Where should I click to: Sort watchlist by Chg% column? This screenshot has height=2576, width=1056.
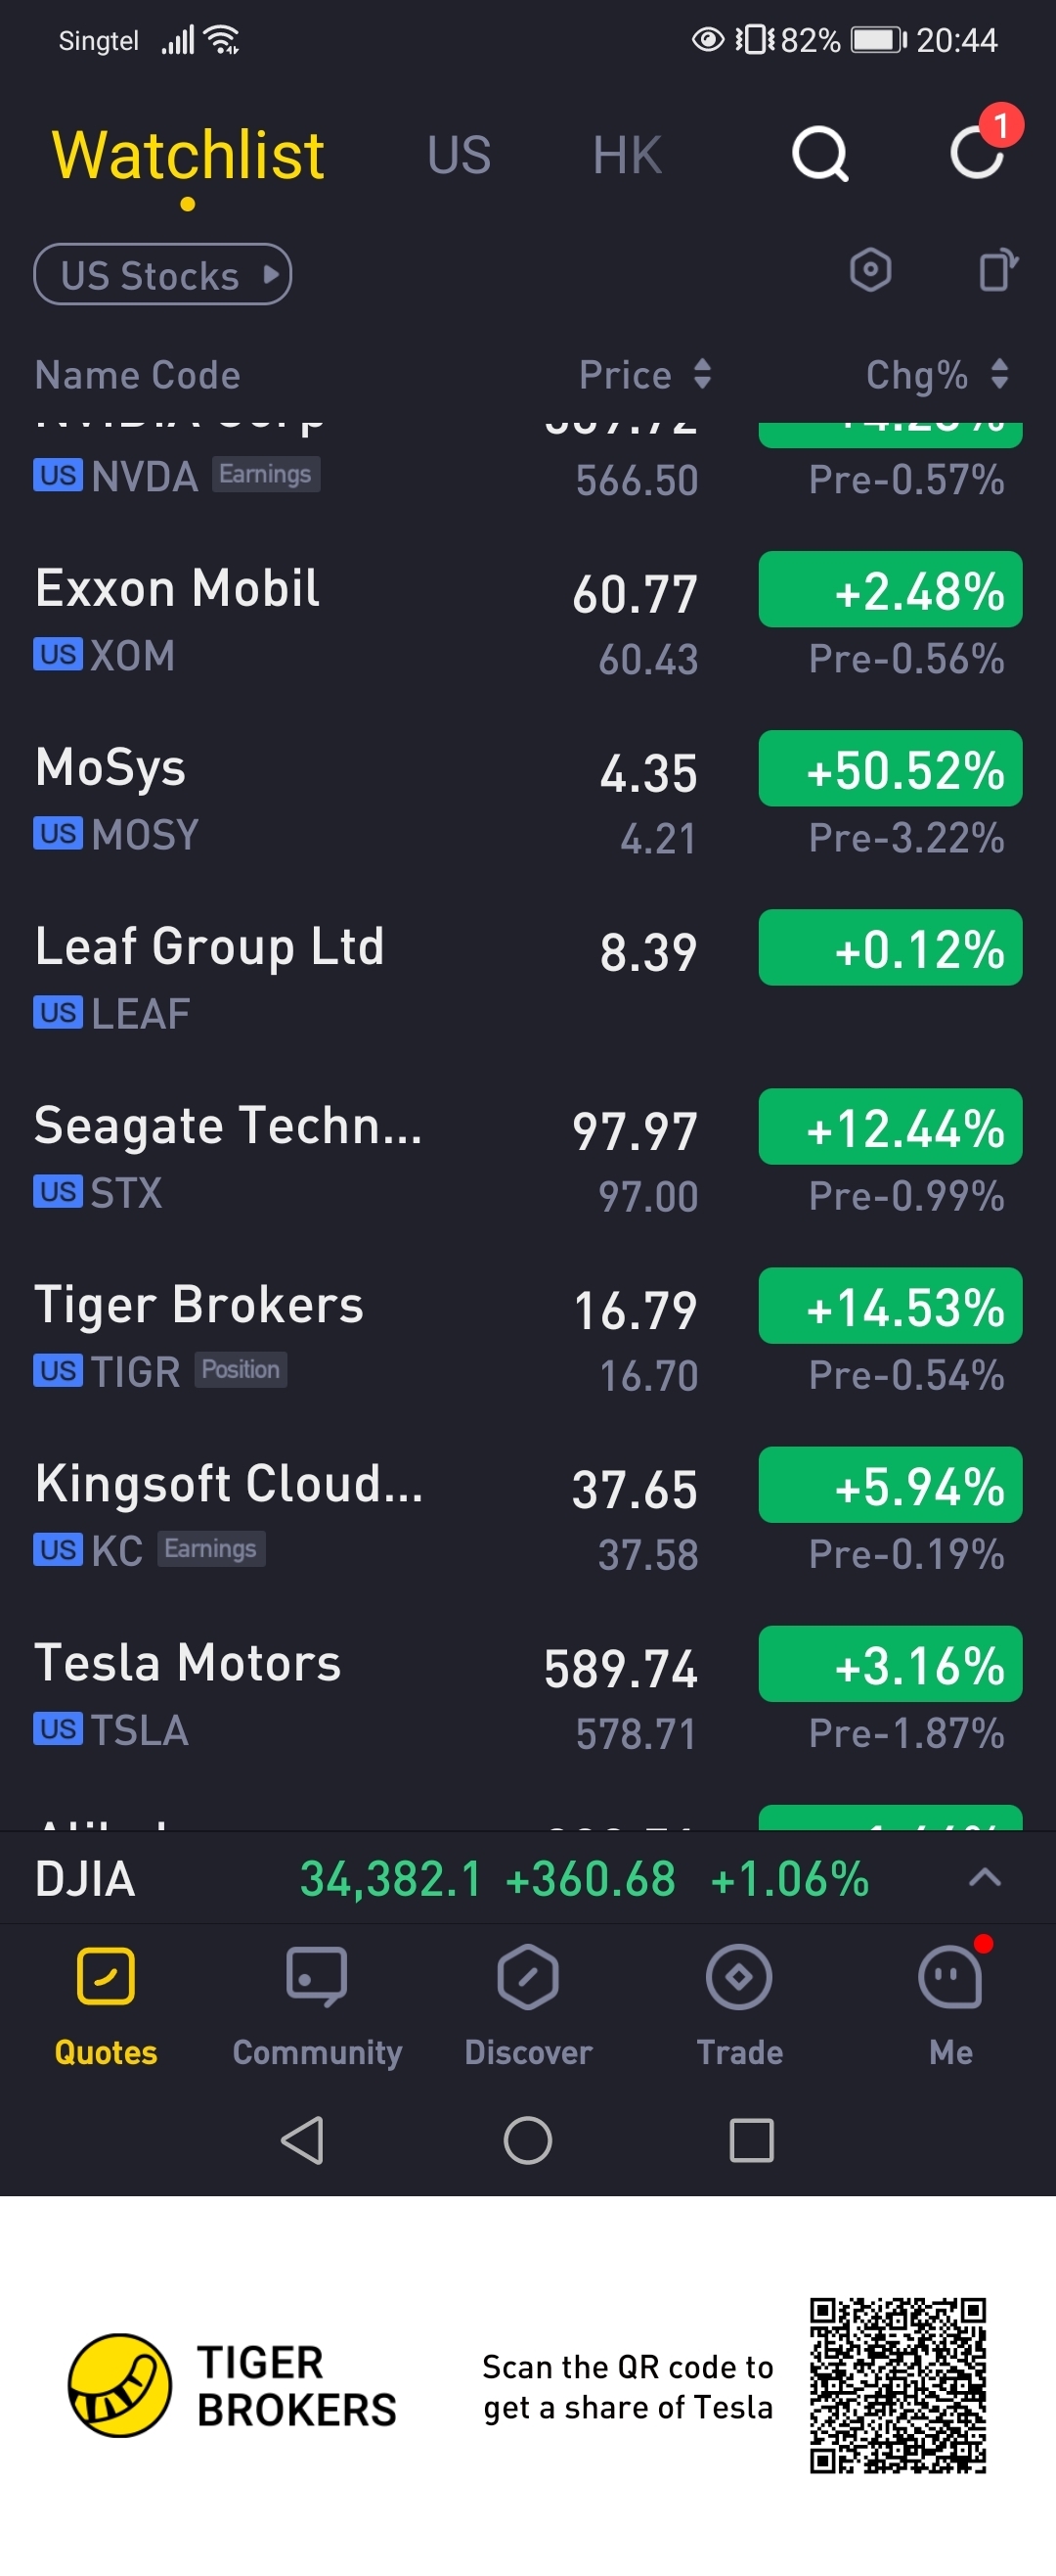(938, 375)
